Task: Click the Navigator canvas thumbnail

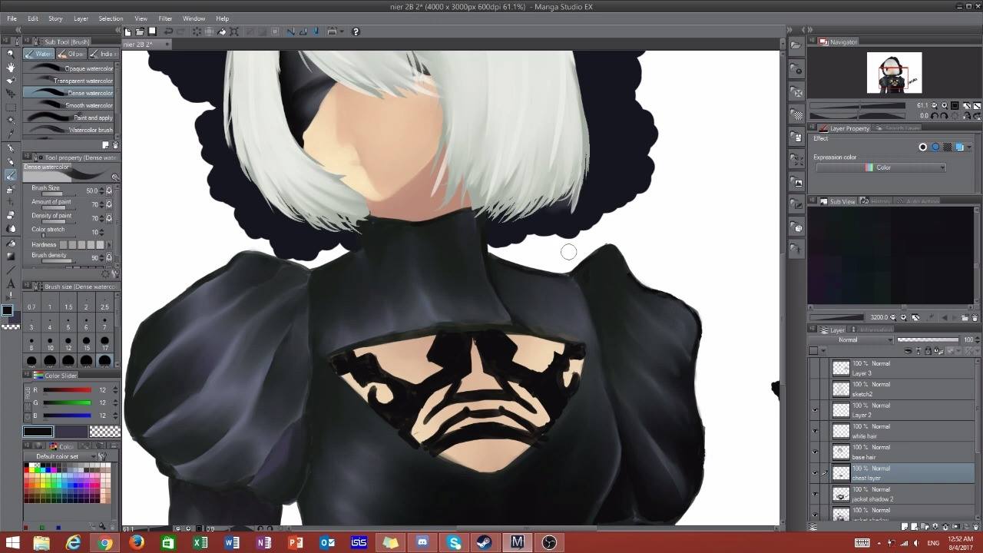Action: tap(894, 73)
